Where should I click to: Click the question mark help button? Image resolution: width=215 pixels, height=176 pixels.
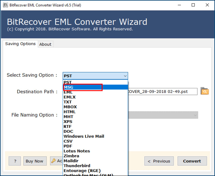(15, 161)
